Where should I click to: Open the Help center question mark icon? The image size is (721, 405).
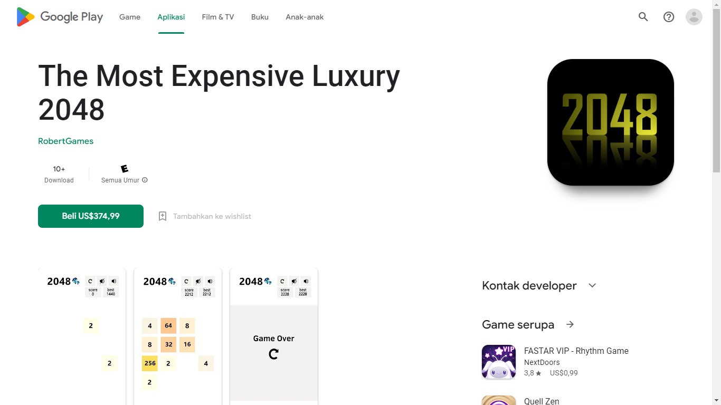tap(669, 17)
